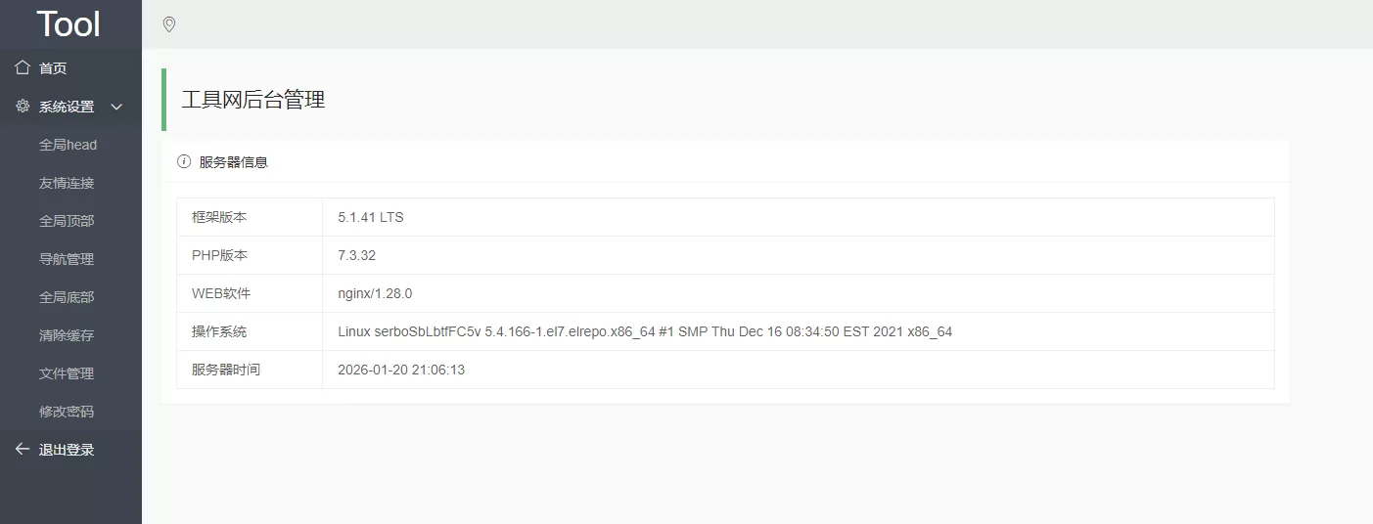Image resolution: width=1373 pixels, height=524 pixels.
Task: Select 全局顶部 from the sidebar
Action: click(67, 221)
